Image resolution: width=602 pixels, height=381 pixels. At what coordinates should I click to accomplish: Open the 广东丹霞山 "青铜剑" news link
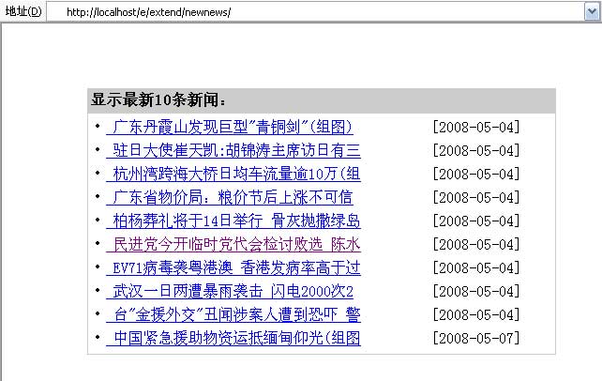[x=230, y=127]
